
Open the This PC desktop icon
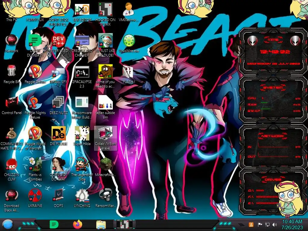(x=12, y=12)
